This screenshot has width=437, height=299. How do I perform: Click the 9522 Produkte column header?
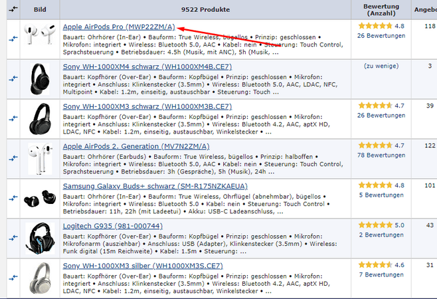point(205,9)
